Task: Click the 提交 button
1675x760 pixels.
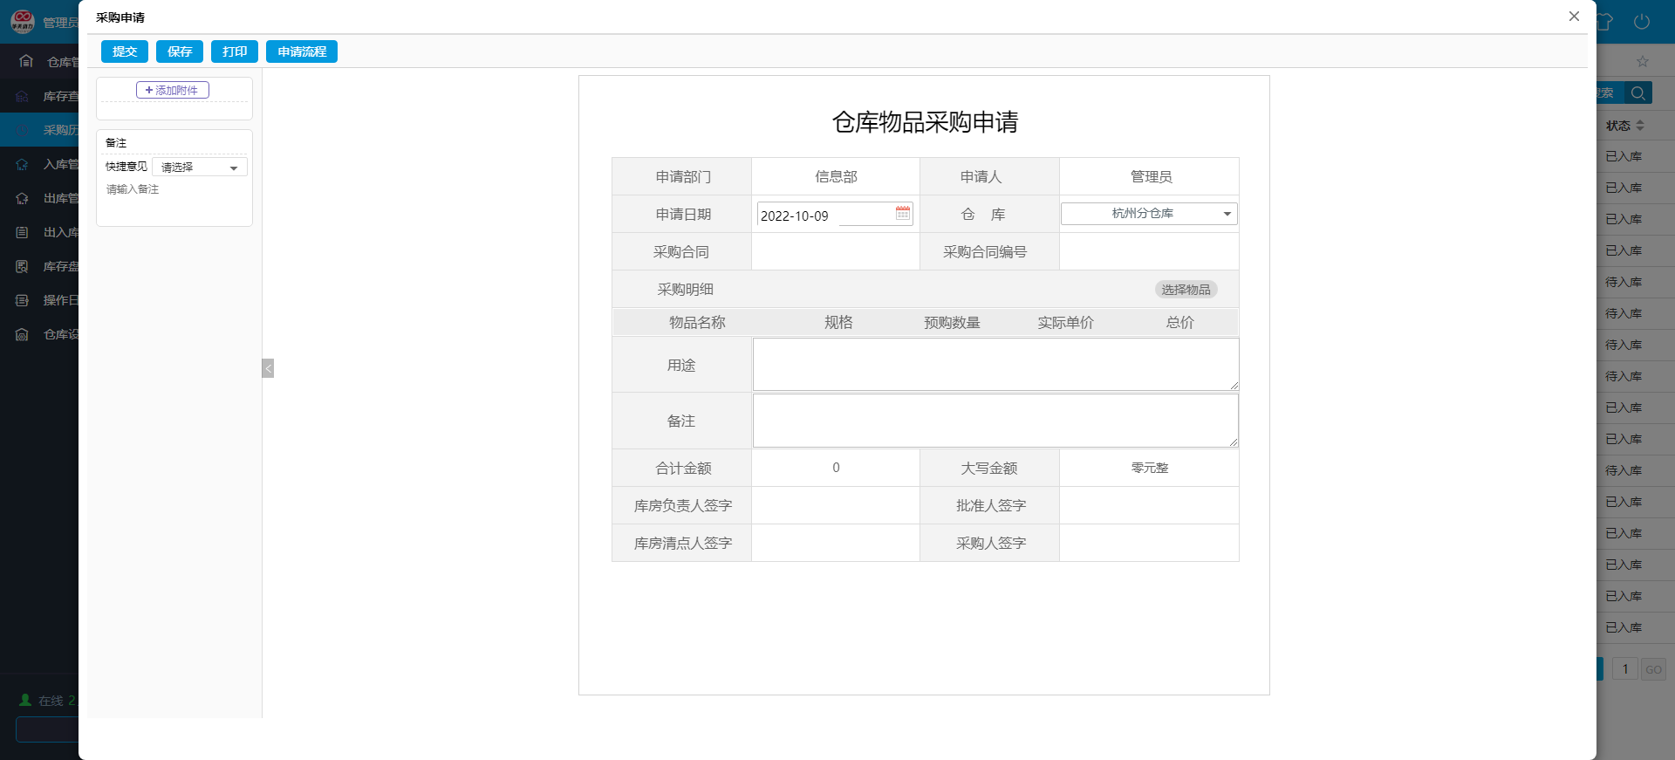Action: [125, 51]
